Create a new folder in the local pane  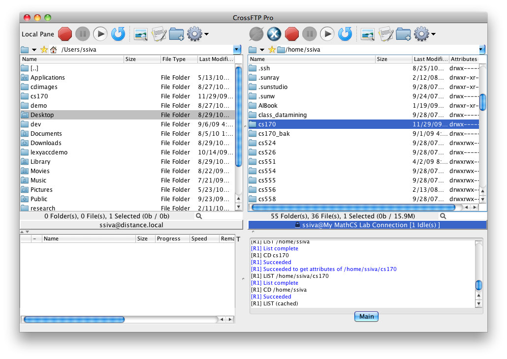[x=177, y=34]
